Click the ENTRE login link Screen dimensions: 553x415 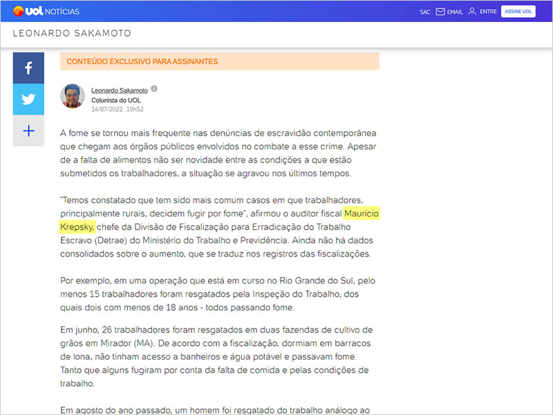point(488,12)
